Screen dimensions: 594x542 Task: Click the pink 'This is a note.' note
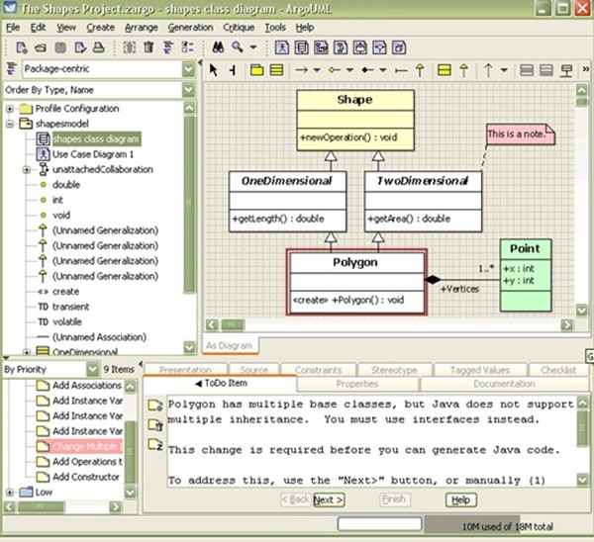click(x=520, y=135)
